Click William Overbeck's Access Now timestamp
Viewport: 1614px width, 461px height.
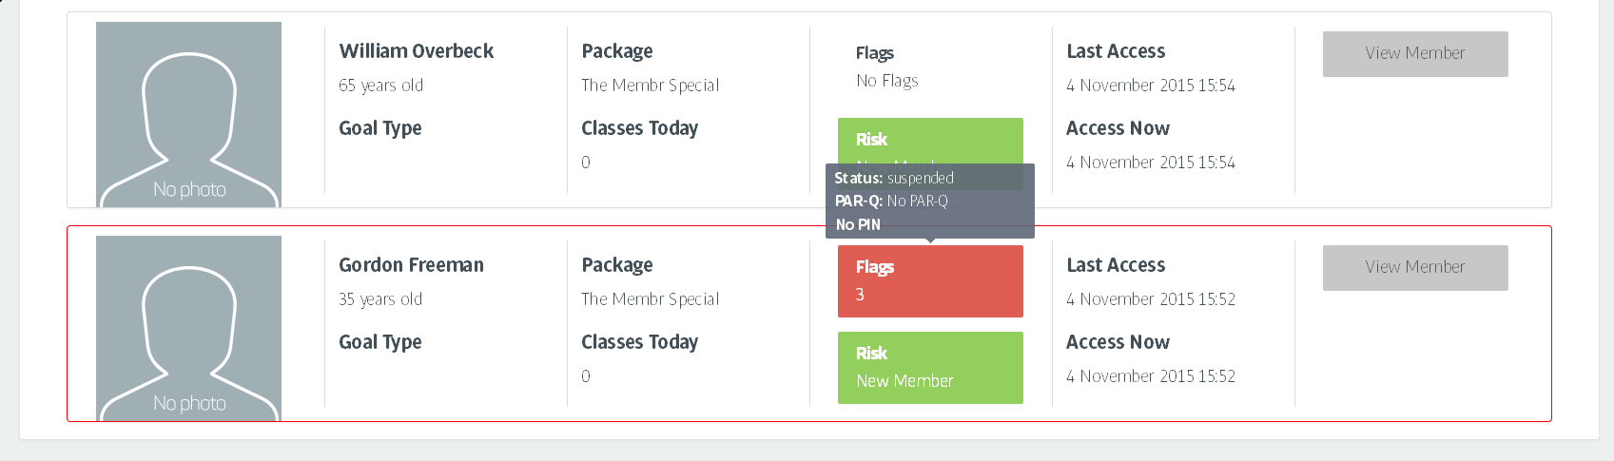coord(1151,163)
